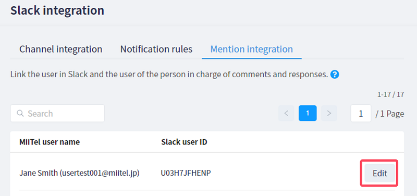This screenshot has height=196, width=417.
Task: Switch to Notification rules tab
Action: [x=156, y=49]
